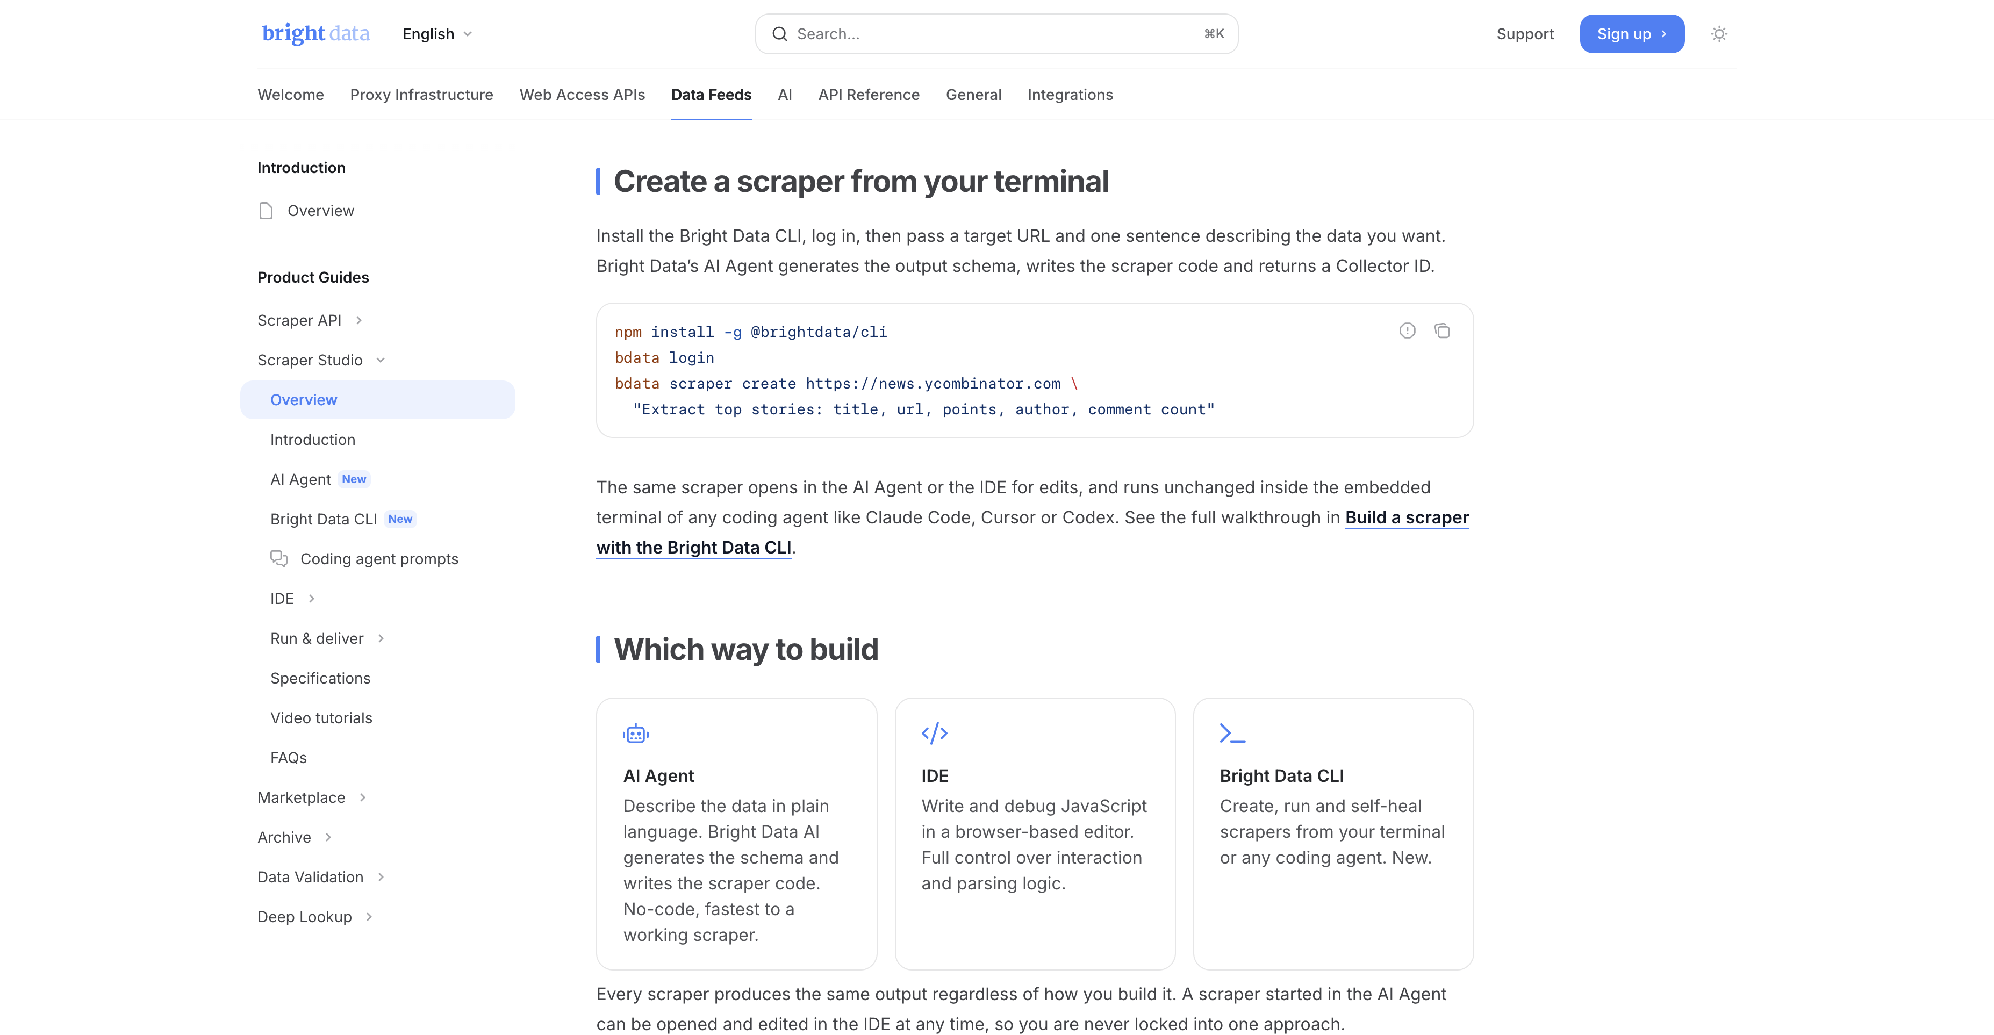Open the Integrations tab

click(x=1071, y=95)
